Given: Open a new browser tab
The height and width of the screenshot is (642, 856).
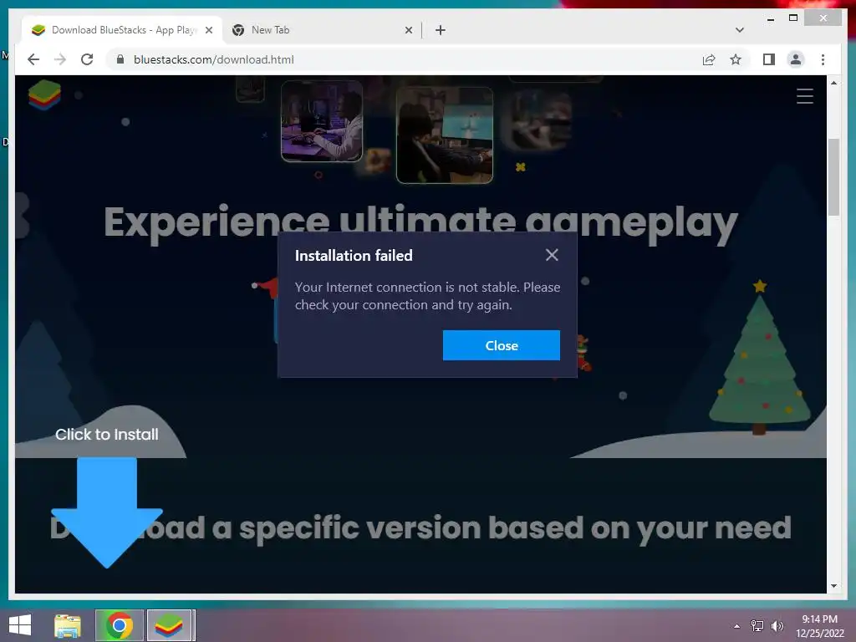Looking at the screenshot, I should [440, 30].
